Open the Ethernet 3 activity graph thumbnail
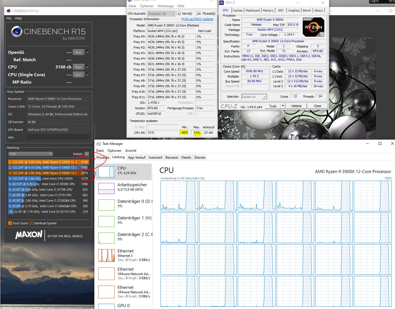 pos(106,255)
